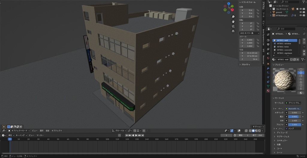
Task: Open timeline マーカー menu
Action: pyautogui.click(x=40, y=135)
